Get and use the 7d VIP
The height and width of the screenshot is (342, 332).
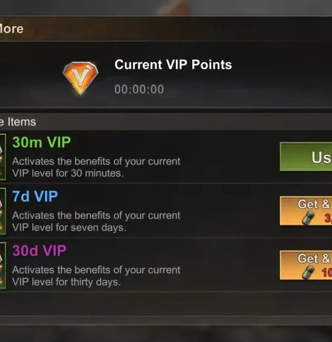[x=306, y=211]
